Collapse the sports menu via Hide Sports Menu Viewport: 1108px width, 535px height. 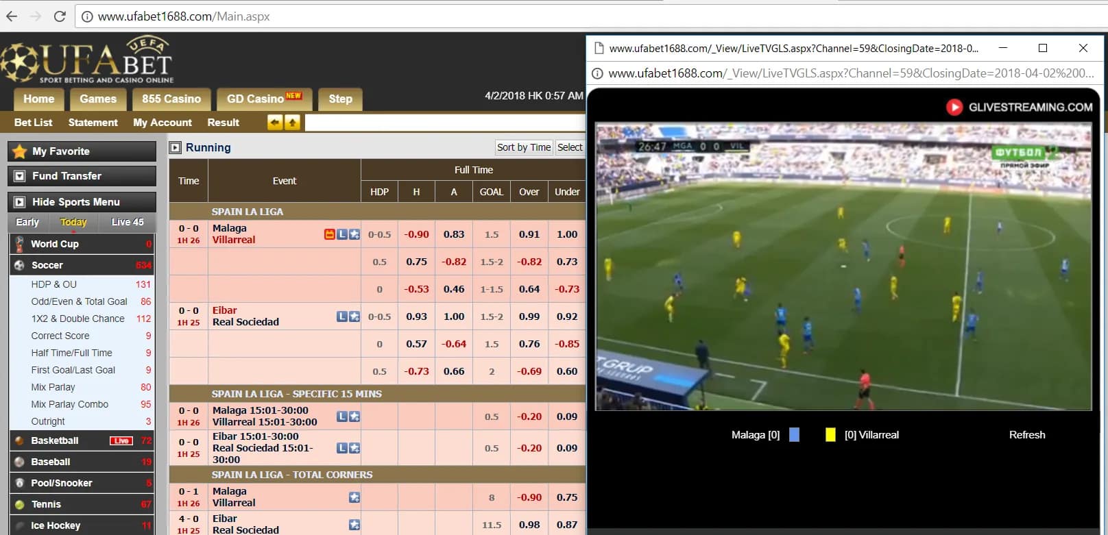tap(82, 202)
